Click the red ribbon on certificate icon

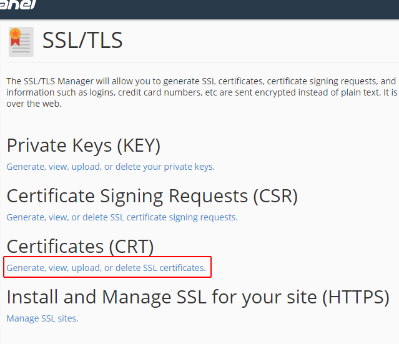15,42
